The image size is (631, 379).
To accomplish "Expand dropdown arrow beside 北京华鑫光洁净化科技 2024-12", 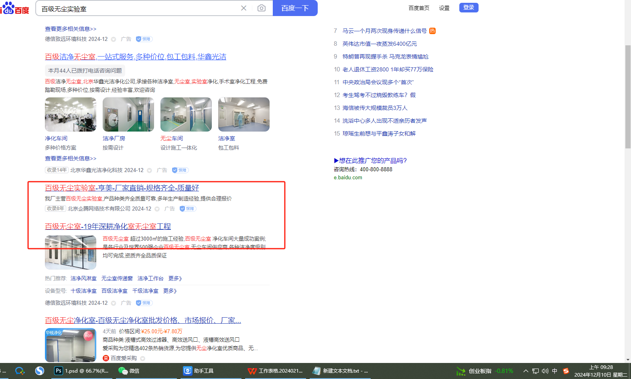I will click(149, 170).
